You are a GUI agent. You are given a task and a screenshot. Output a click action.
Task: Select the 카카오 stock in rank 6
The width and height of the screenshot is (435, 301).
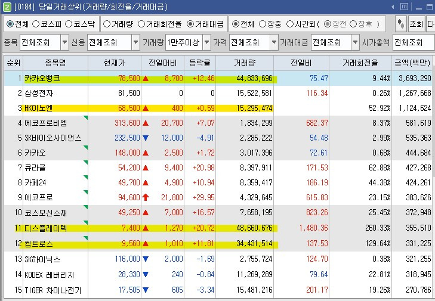[x=35, y=153]
